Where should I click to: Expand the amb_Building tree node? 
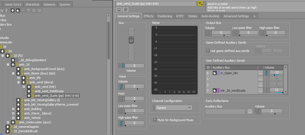pyautogui.click(x=13, y=109)
